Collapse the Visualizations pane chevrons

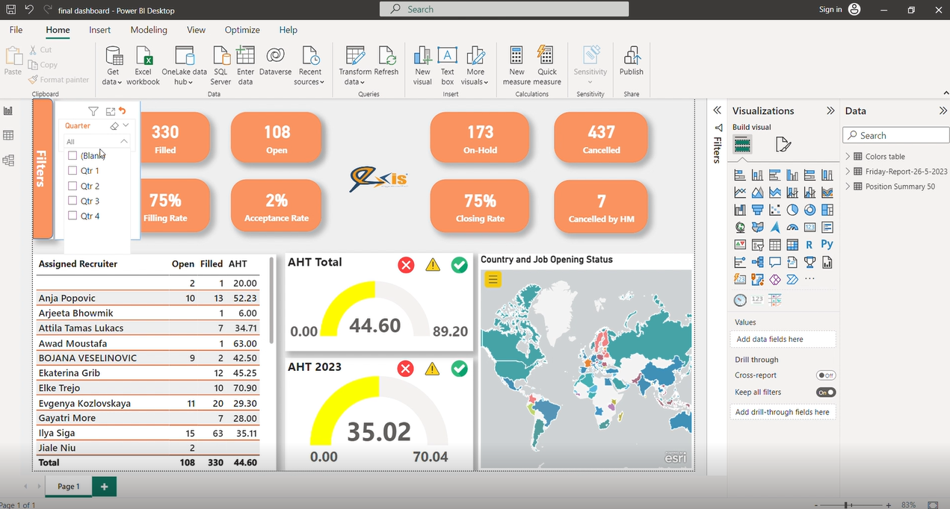[x=830, y=110]
